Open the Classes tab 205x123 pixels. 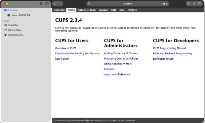103,10
